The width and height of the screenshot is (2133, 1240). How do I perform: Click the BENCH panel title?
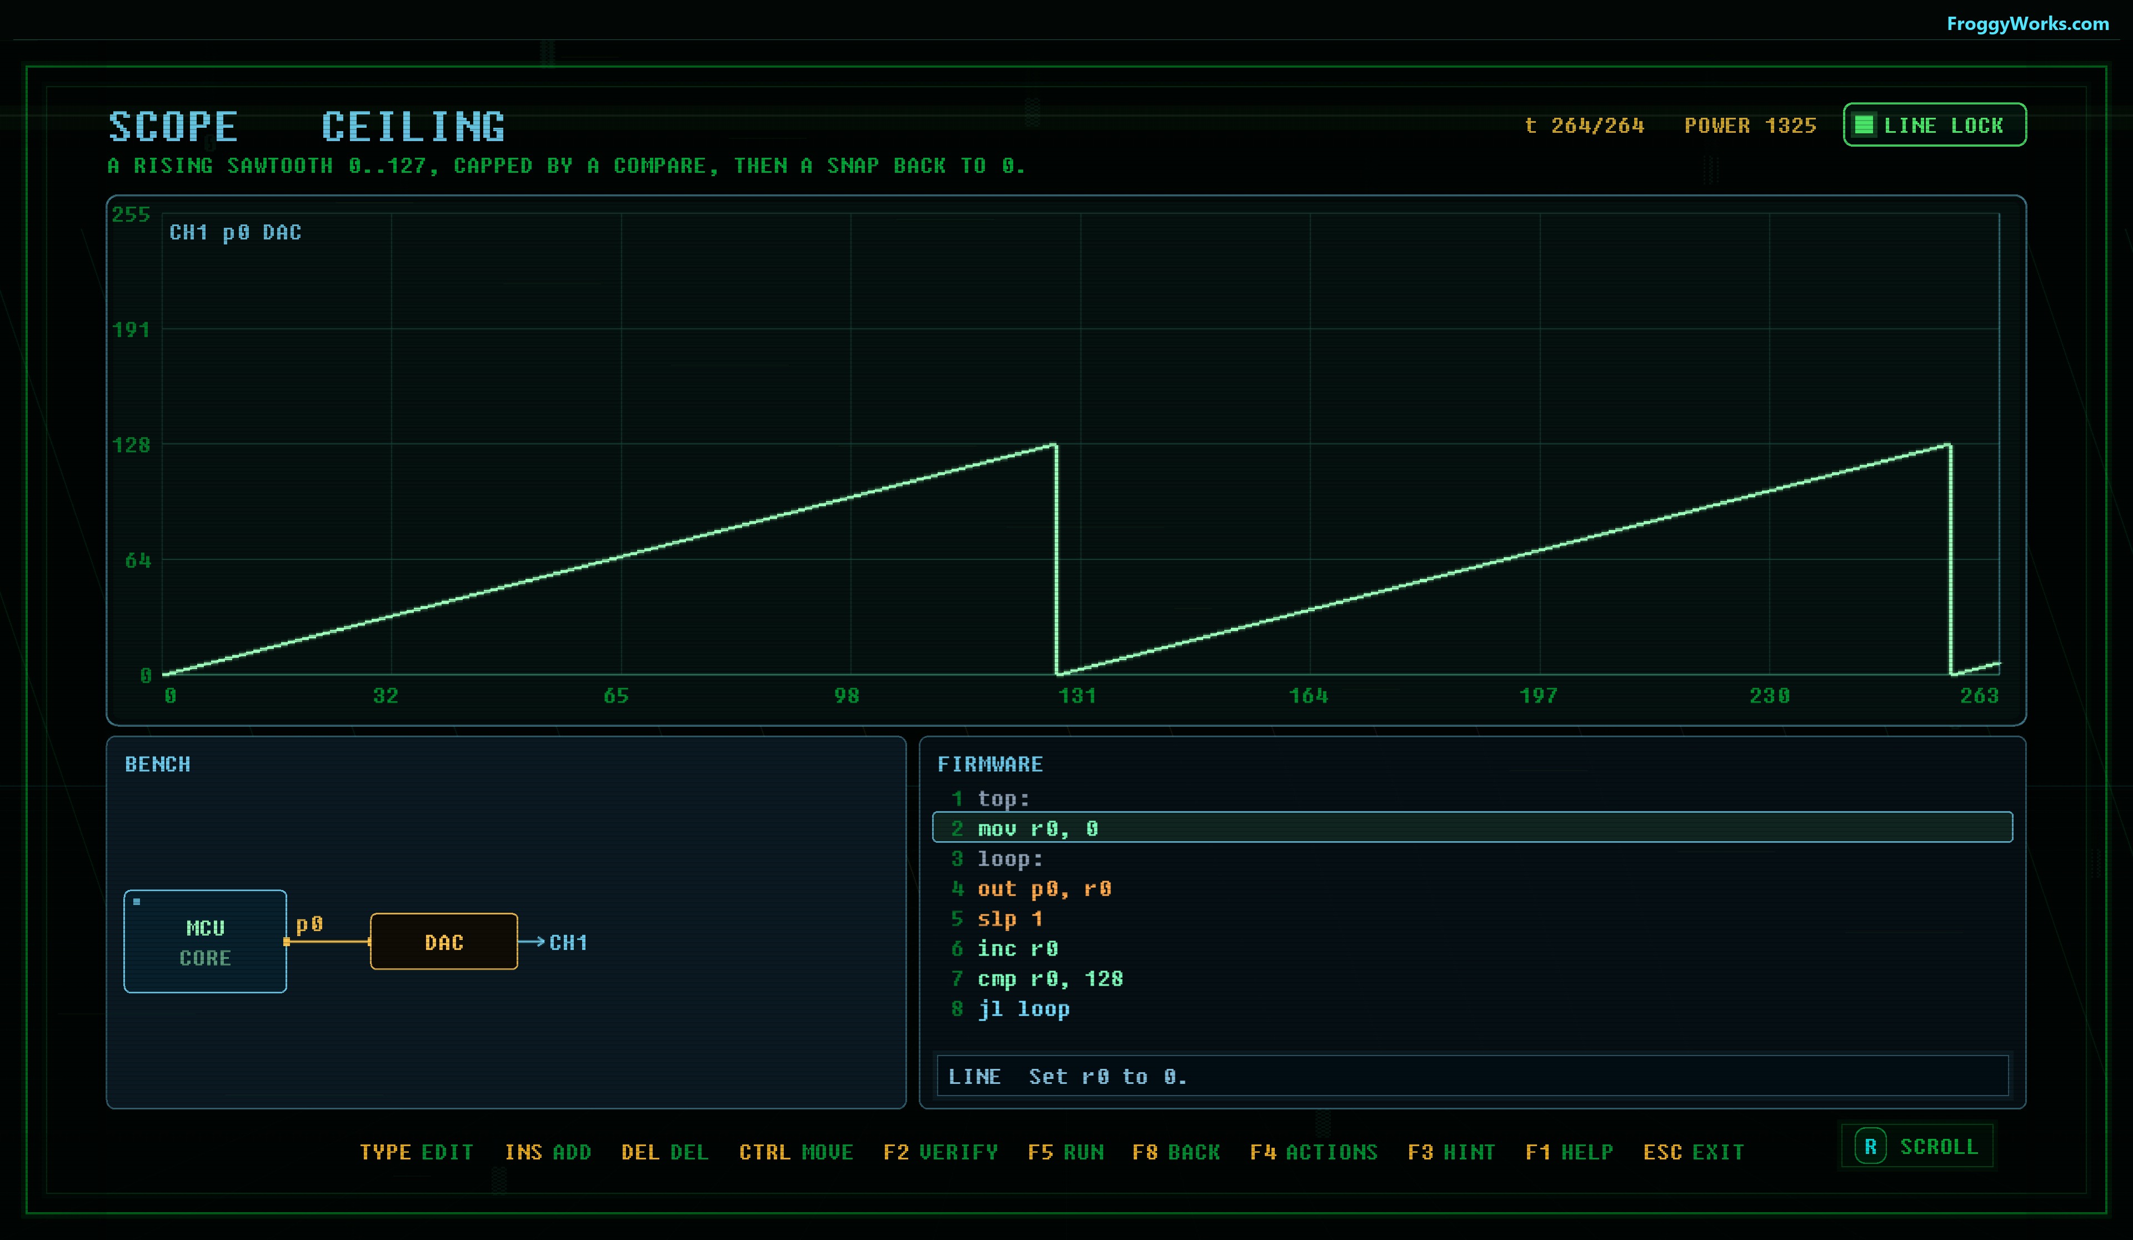click(157, 763)
